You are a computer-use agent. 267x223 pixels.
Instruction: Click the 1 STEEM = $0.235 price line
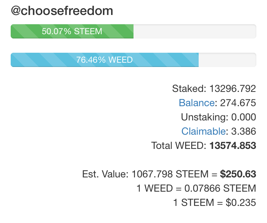(214, 203)
